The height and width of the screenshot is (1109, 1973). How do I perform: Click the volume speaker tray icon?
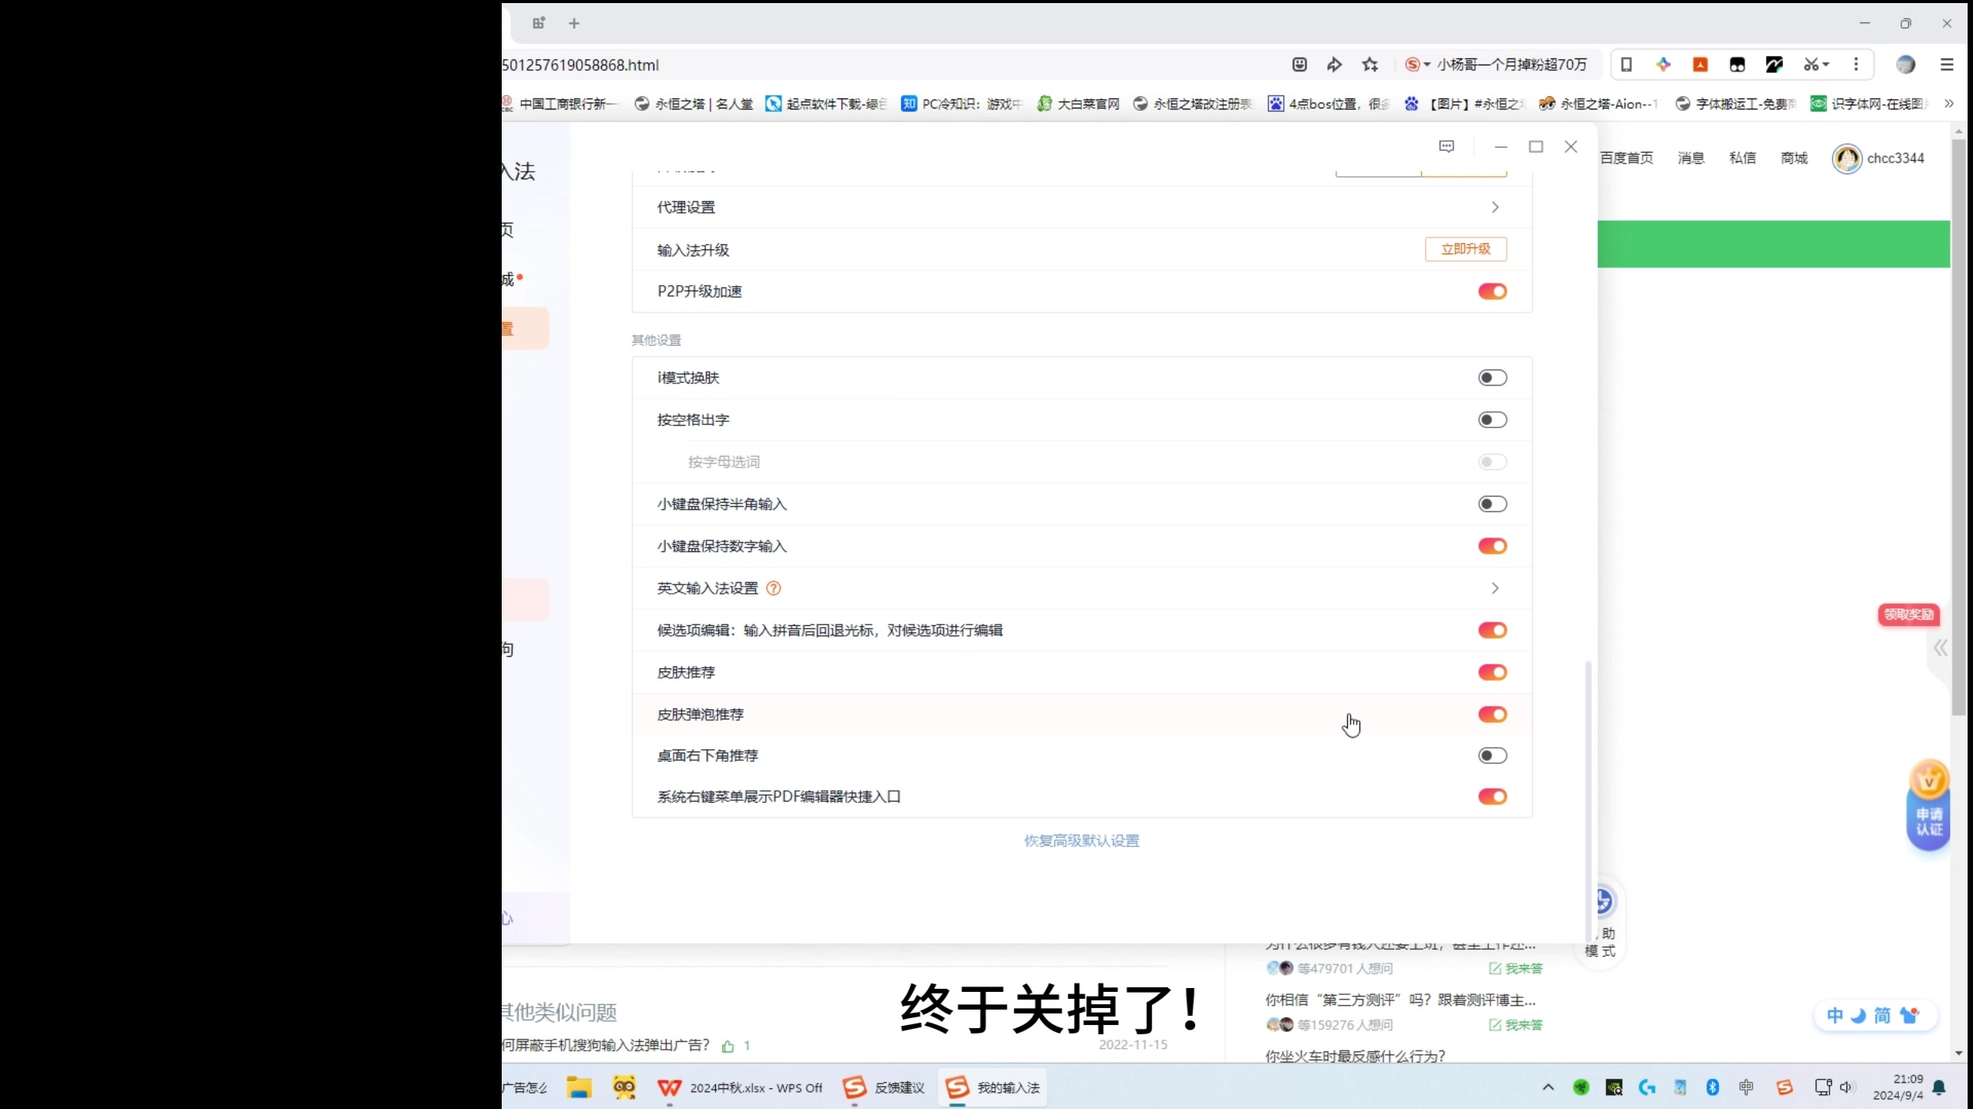[1847, 1087]
